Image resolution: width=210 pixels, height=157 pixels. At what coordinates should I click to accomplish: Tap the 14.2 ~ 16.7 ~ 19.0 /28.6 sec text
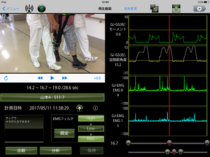[52, 88]
